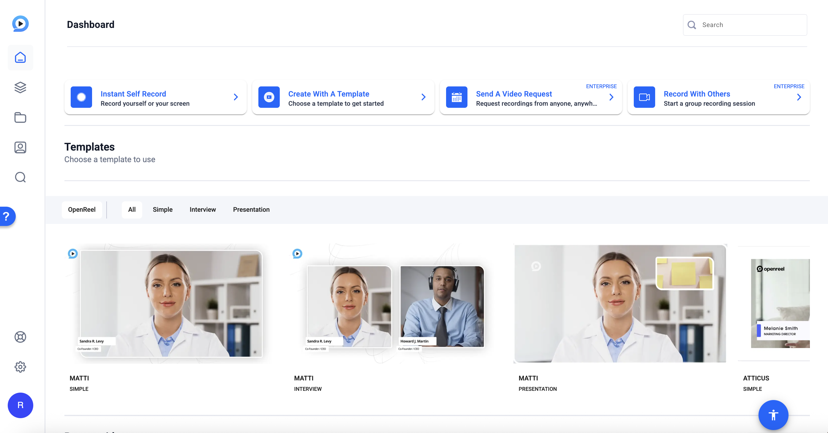Open the folder Projects icon in sidebar
828x433 pixels.
tap(20, 118)
